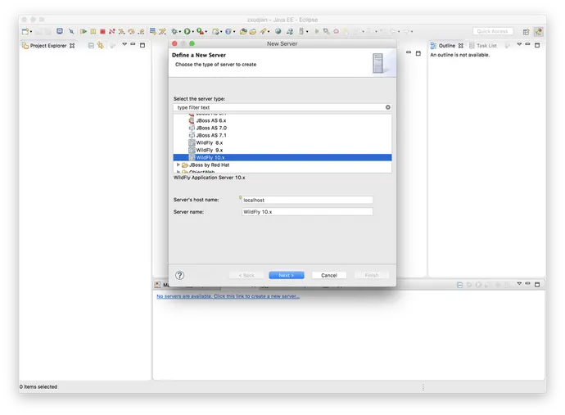Click the Skip All Breakpoints icon
This screenshot has width=565, height=415.
coord(71,31)
